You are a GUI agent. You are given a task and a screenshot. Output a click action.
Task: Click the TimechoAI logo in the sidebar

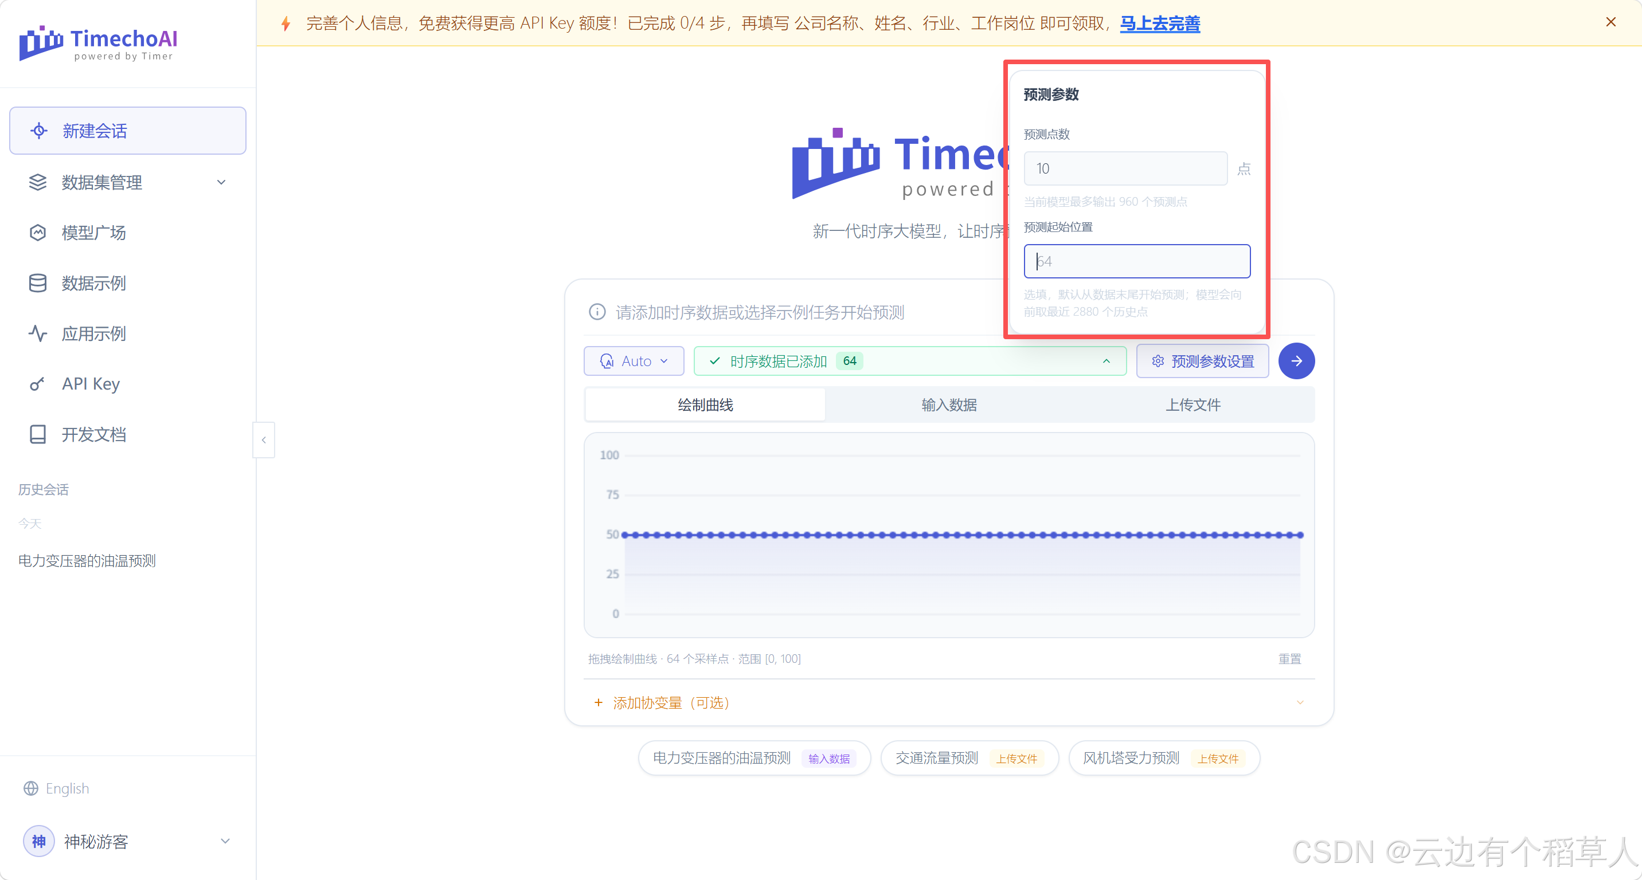click(98, 44)
